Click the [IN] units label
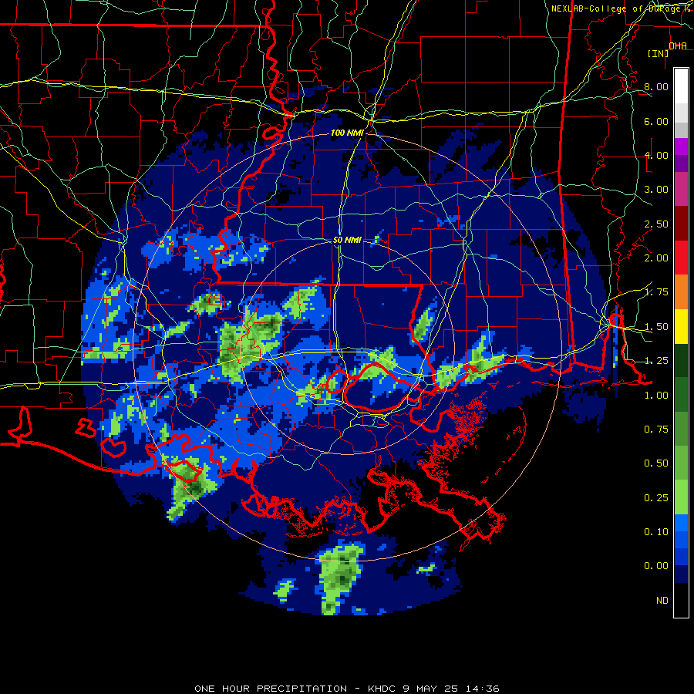 tap(659, 53)
